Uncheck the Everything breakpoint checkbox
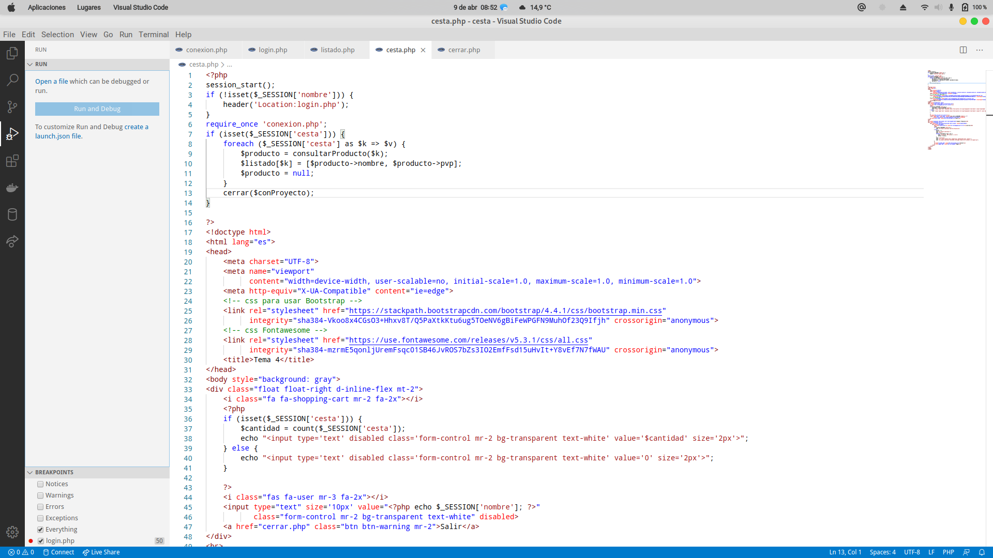This screenshot has width=993, height=558. [40, 530]
